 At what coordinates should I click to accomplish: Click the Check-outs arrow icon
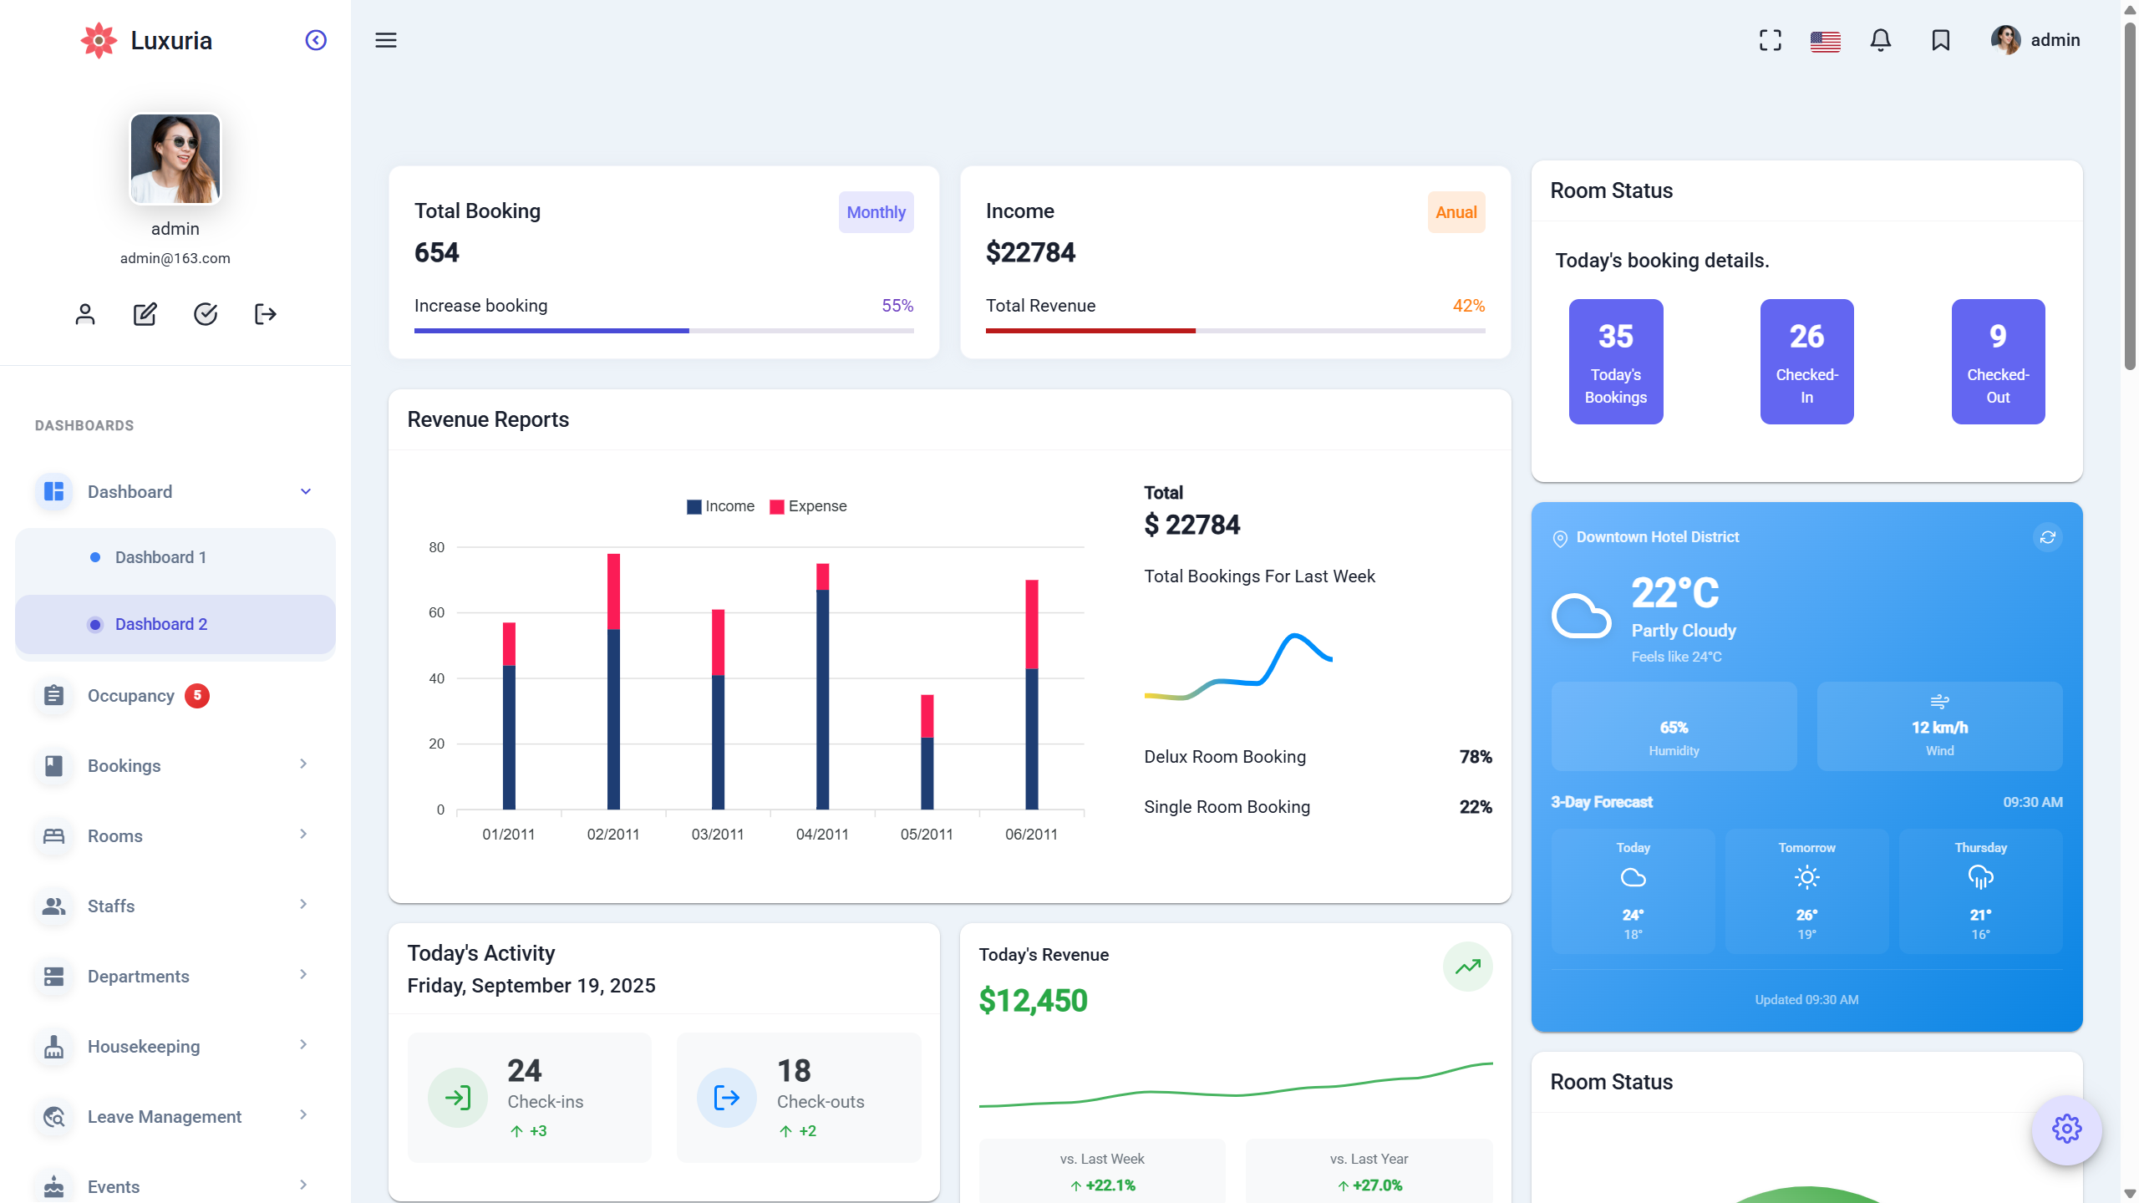point(726,1097)
